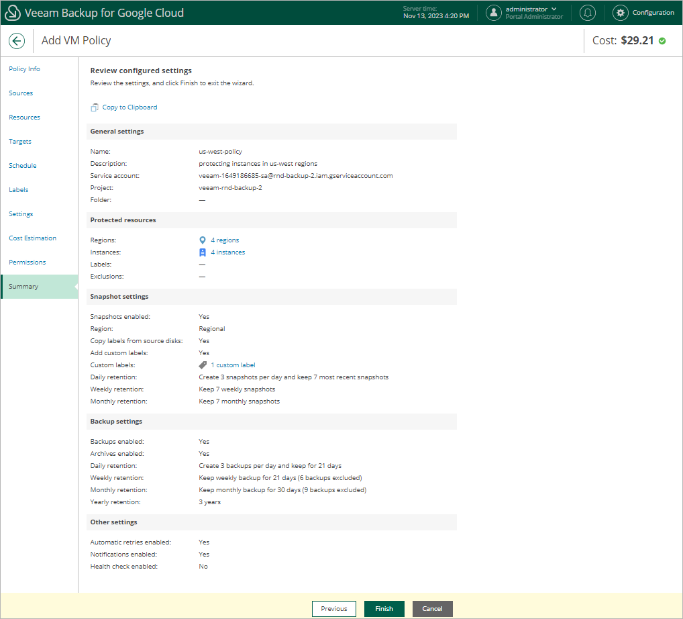The image size is (683, 619).
Task: Click 'Create 3 snapshots per day' retention text
Action: click(x=294, y=377)
